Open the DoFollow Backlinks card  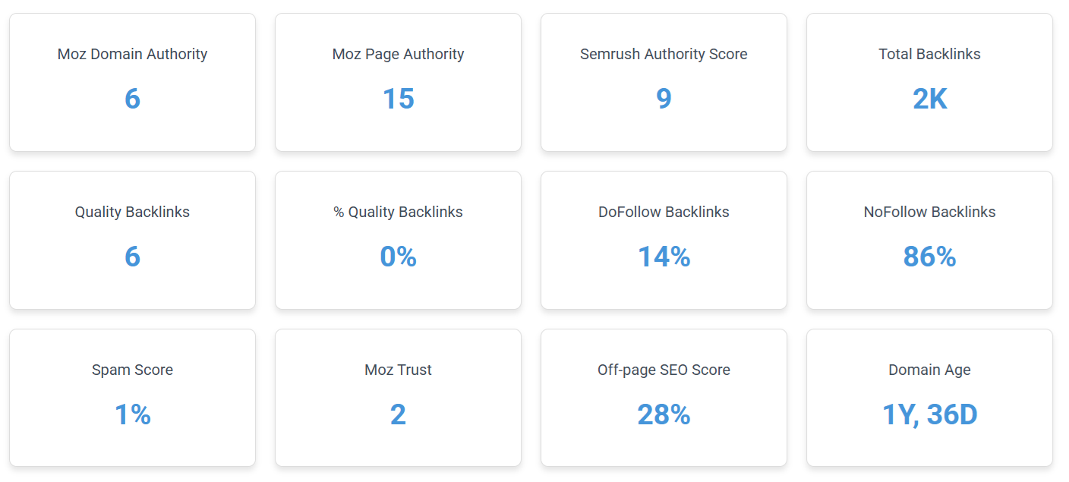[x=664, y=240]
